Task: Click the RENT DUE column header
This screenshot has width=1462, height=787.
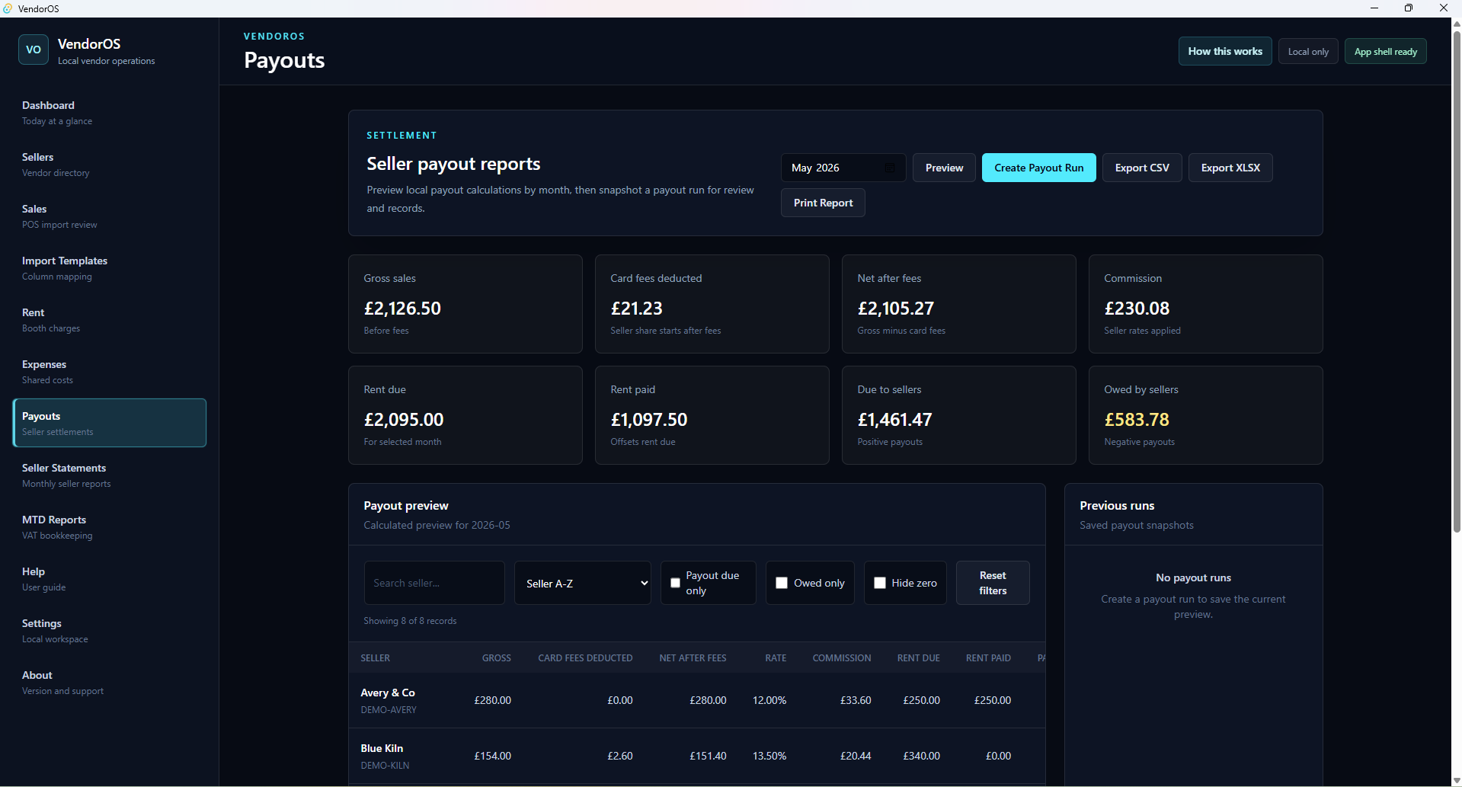Action: [918, 657]
